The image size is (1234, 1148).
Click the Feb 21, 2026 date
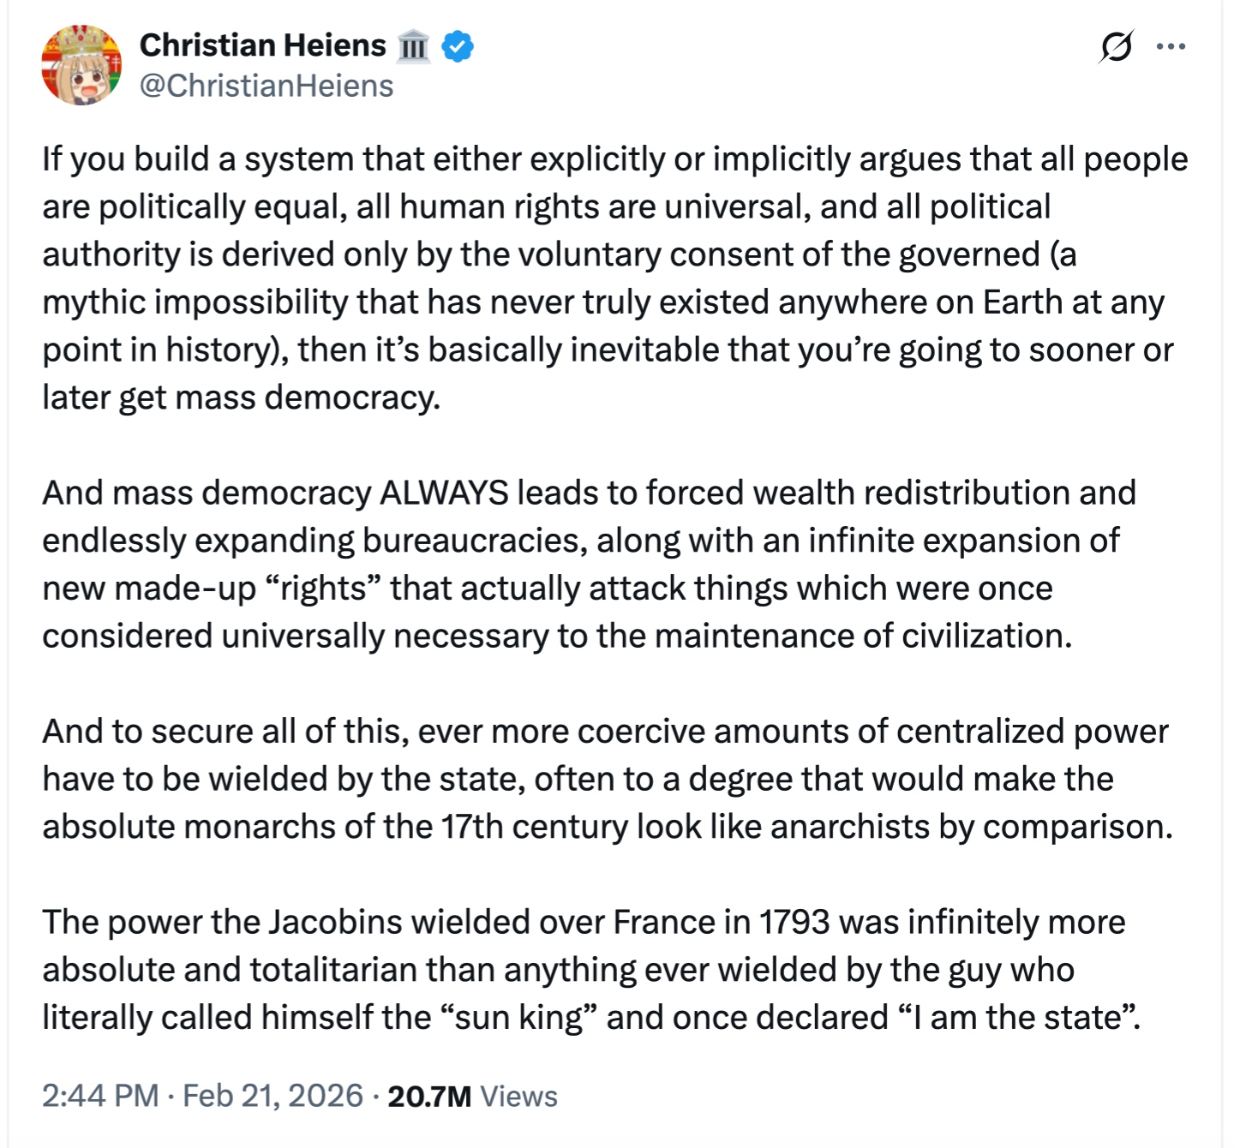pyautogui.click(x=273, y=1096)
